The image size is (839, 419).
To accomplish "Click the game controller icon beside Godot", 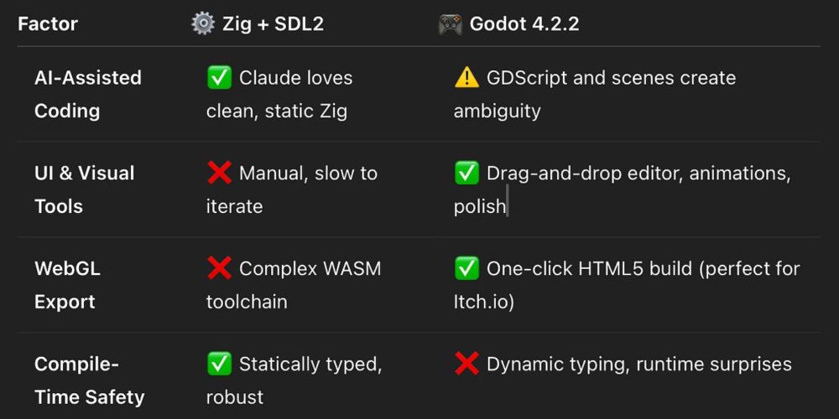I will pyautogui.click(x=450, y=23).
